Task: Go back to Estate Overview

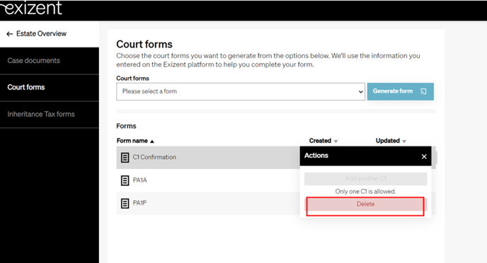Action: tap(41, 33)
